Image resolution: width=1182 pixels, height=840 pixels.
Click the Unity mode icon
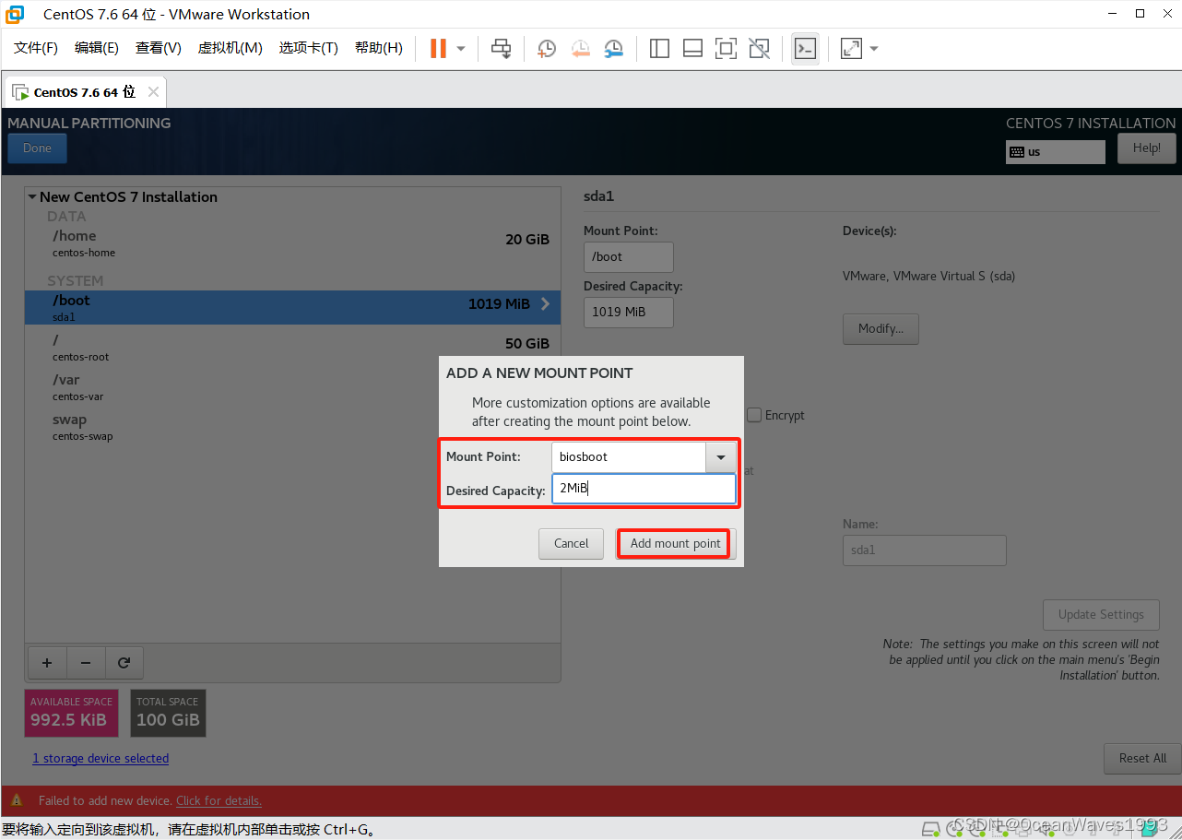pos(759,48)
